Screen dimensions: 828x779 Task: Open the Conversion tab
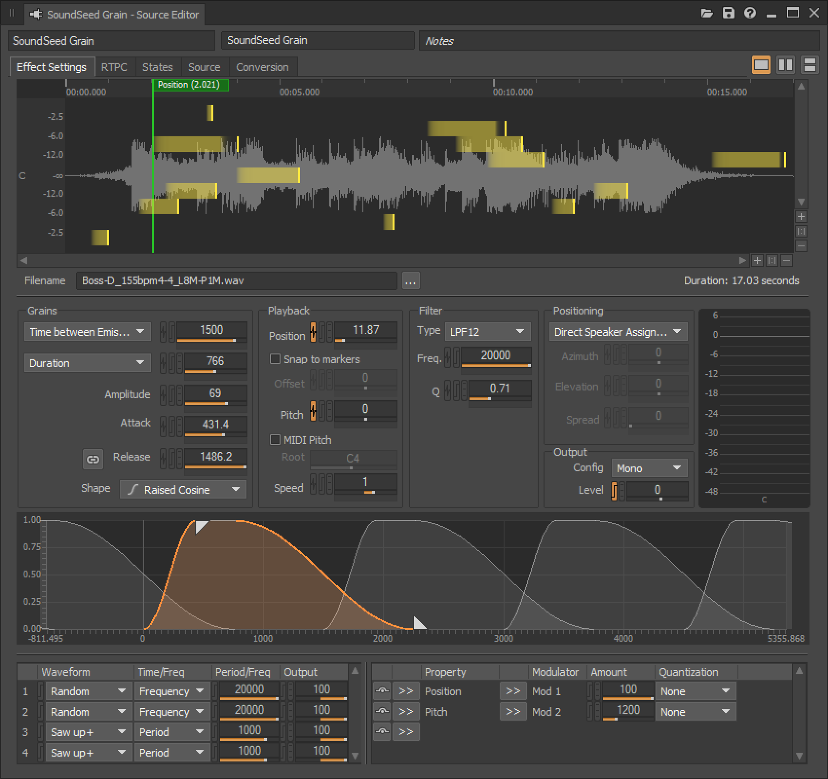[x=263, y=67]
